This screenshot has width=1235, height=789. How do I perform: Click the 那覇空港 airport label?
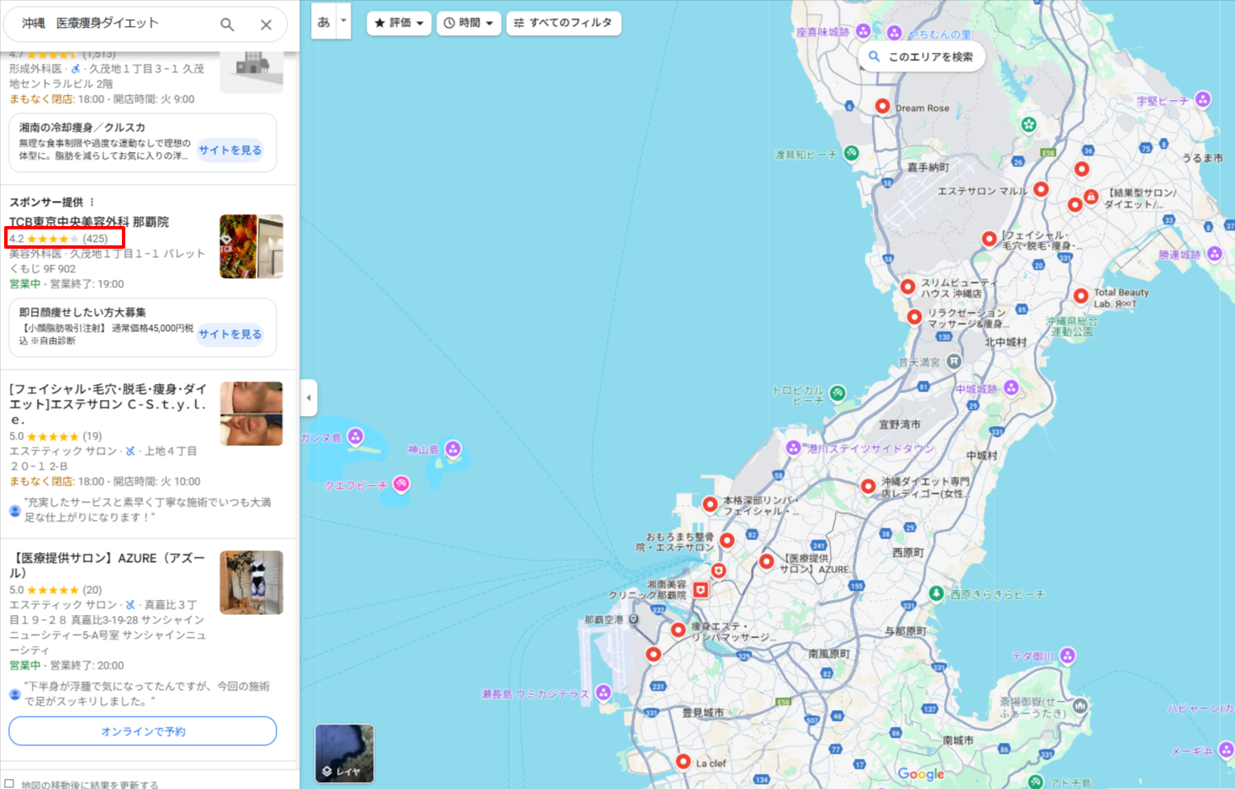point(604,619)
